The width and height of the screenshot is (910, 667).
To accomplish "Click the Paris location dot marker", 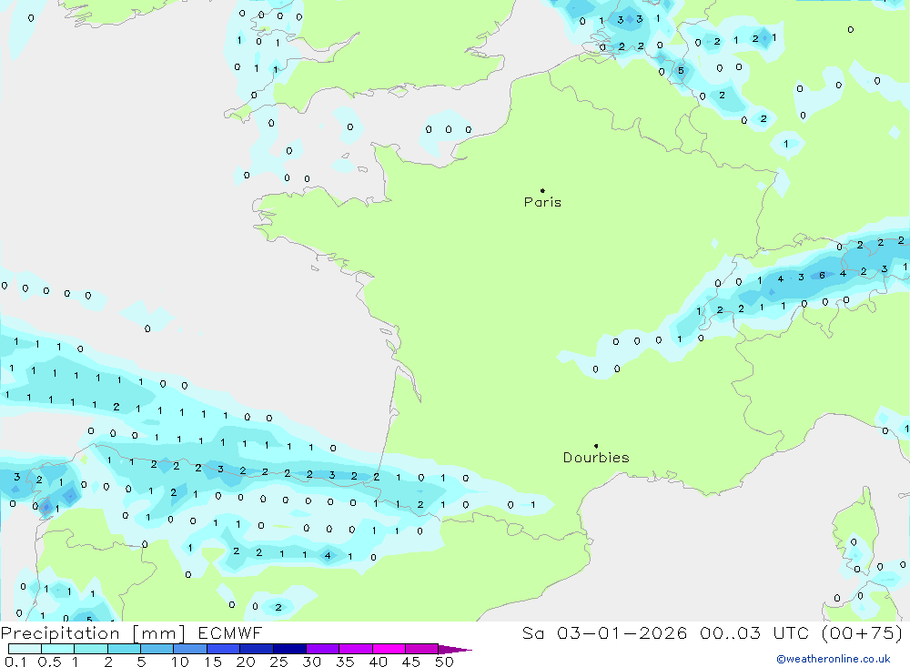I will click(x=542, y=190).
